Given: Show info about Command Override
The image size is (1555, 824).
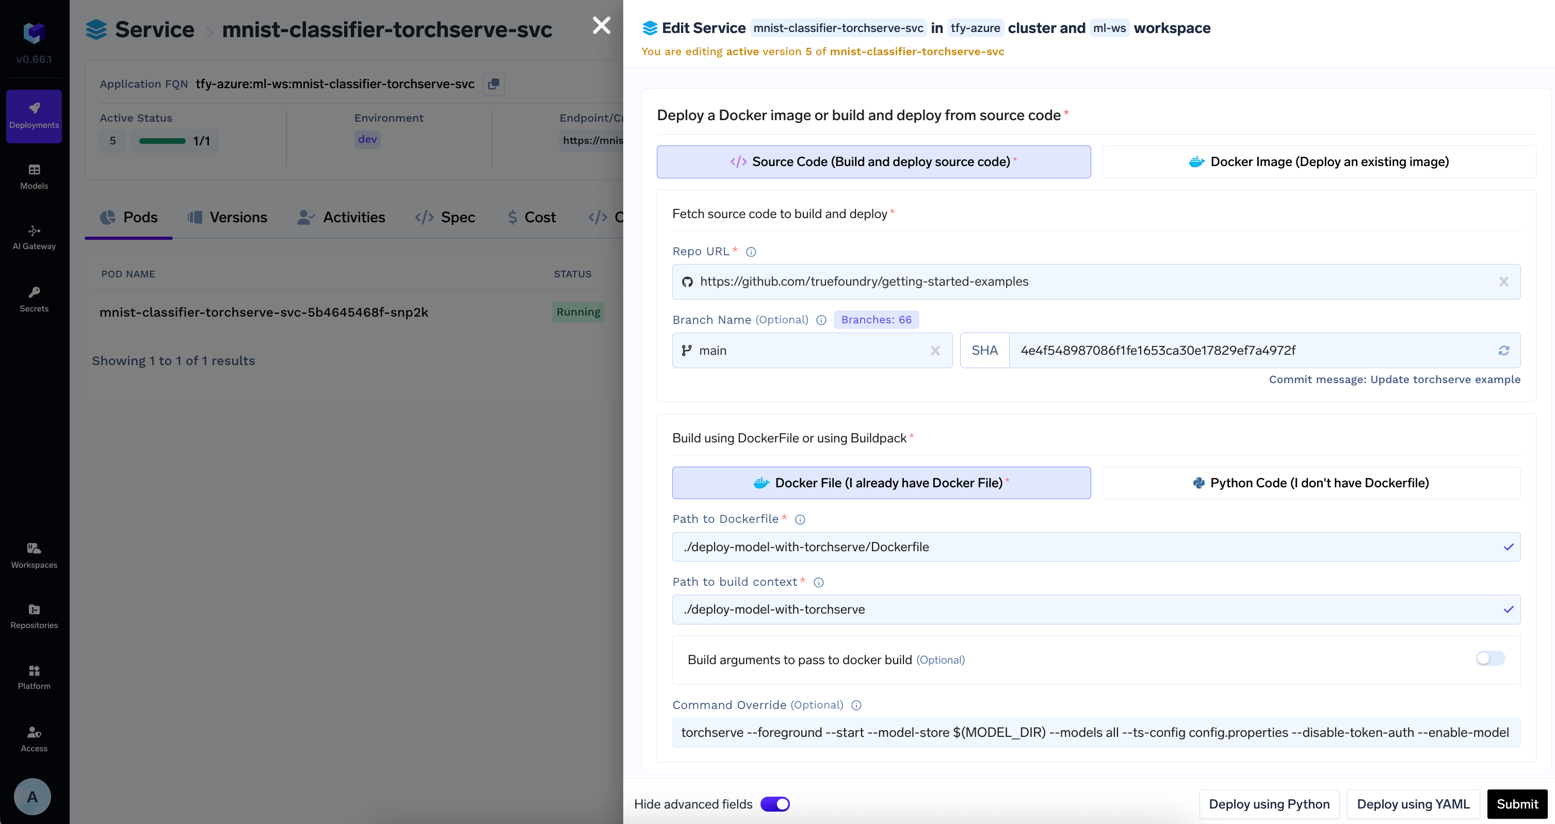Looking at the screenshot, I should tap(856, 705).
